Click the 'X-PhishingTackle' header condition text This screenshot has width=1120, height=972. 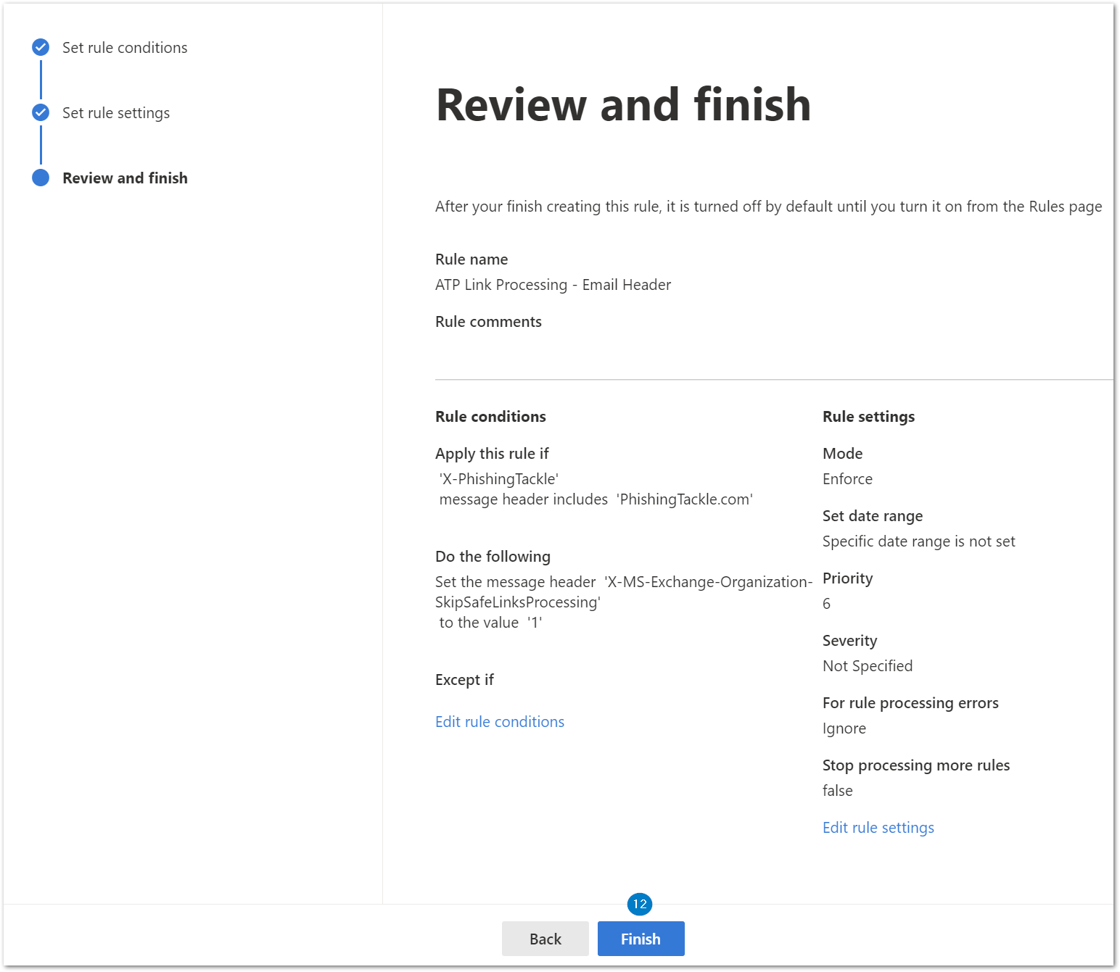498,479
